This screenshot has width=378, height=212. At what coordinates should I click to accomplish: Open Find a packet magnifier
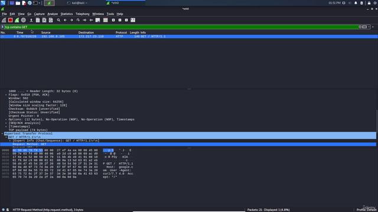tap(58, 20)
